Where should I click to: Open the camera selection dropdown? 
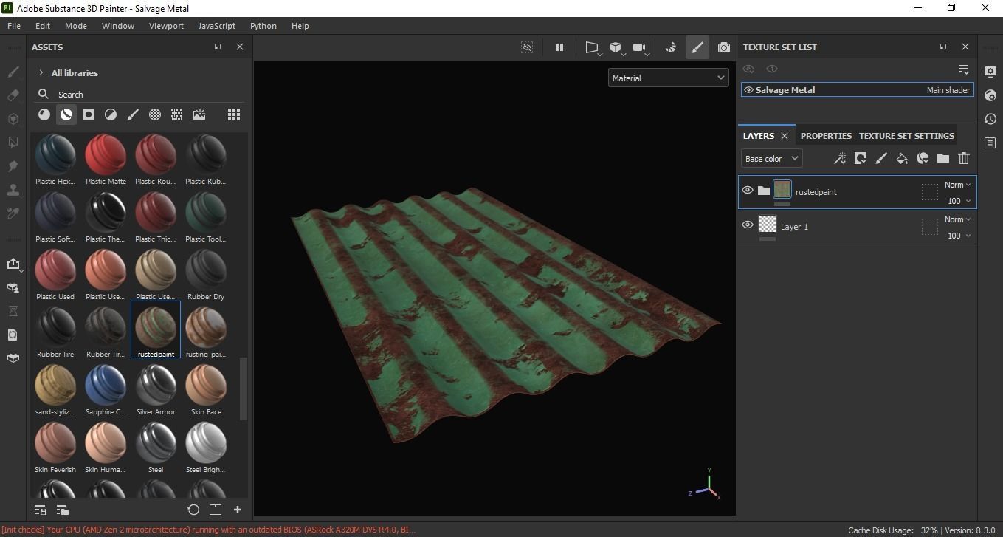pyautogui.click(x=641, y=48)
